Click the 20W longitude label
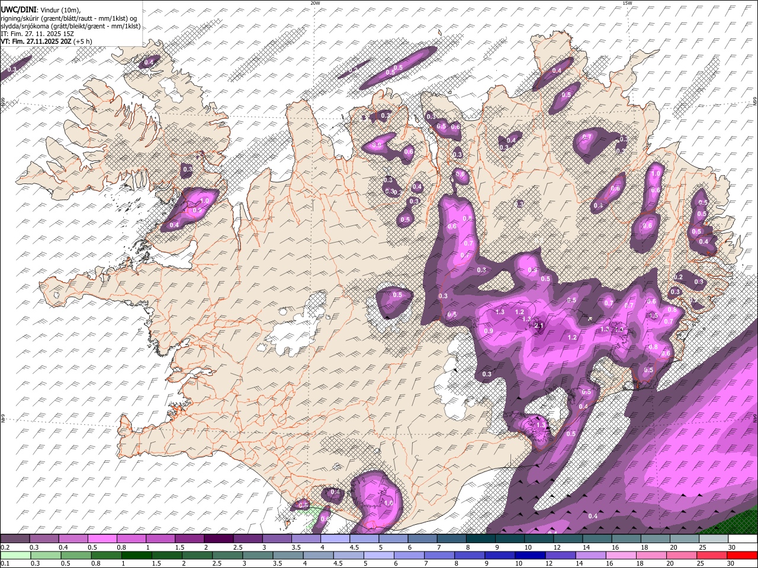This screenshot has width=758, height=568. coord(315,3)
